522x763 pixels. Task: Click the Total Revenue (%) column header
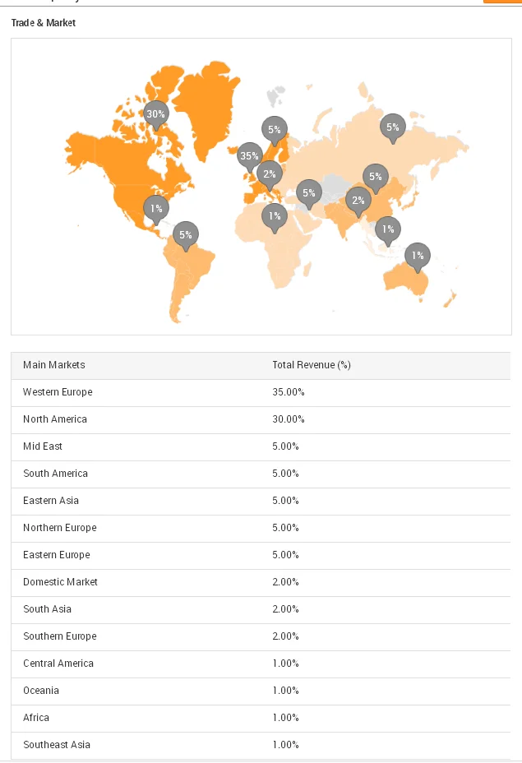pyautogui.click(x=312, y=365)
